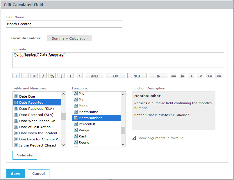The height and width of the screenshot is (180, 234).
Task: Select the 'Rank' function
Action: point(97,136)
